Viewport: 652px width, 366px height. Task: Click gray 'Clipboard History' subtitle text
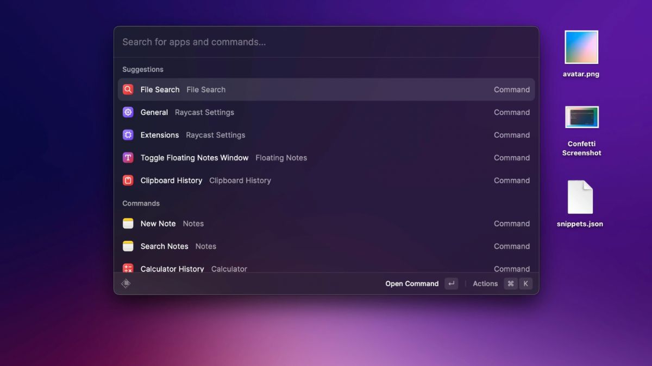(x=240, y=181)
